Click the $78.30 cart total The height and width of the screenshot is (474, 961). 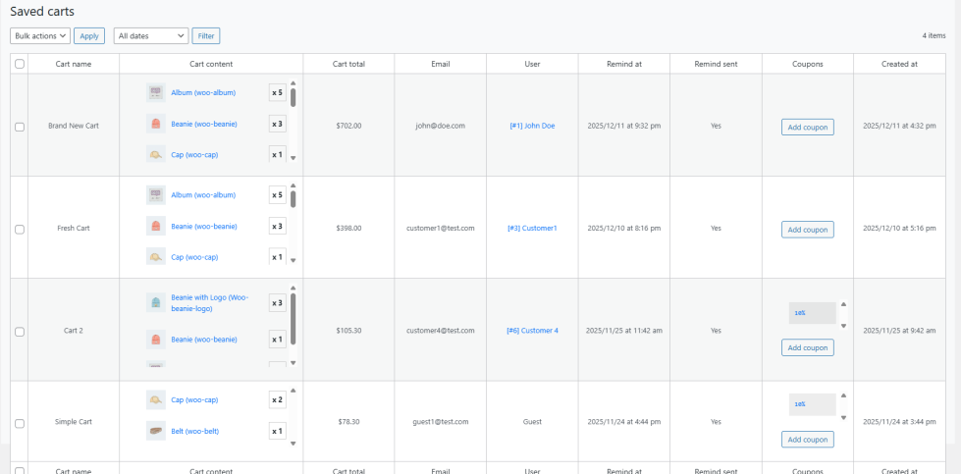tap(348, 421)
